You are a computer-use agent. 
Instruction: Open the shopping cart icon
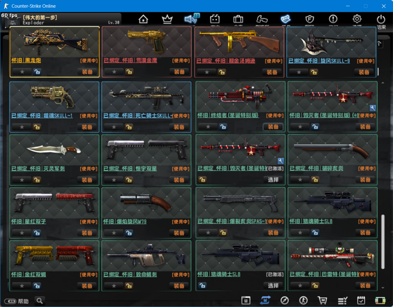[322, 300]
